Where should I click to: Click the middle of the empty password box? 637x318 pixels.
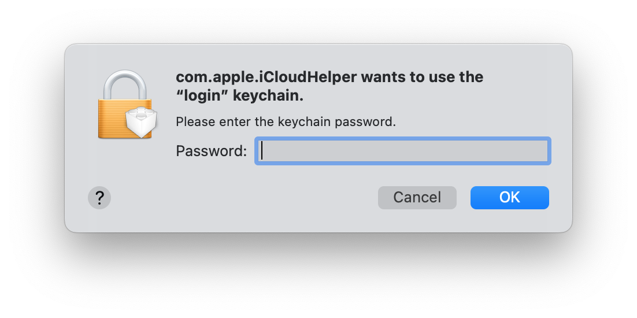[403, 151]
